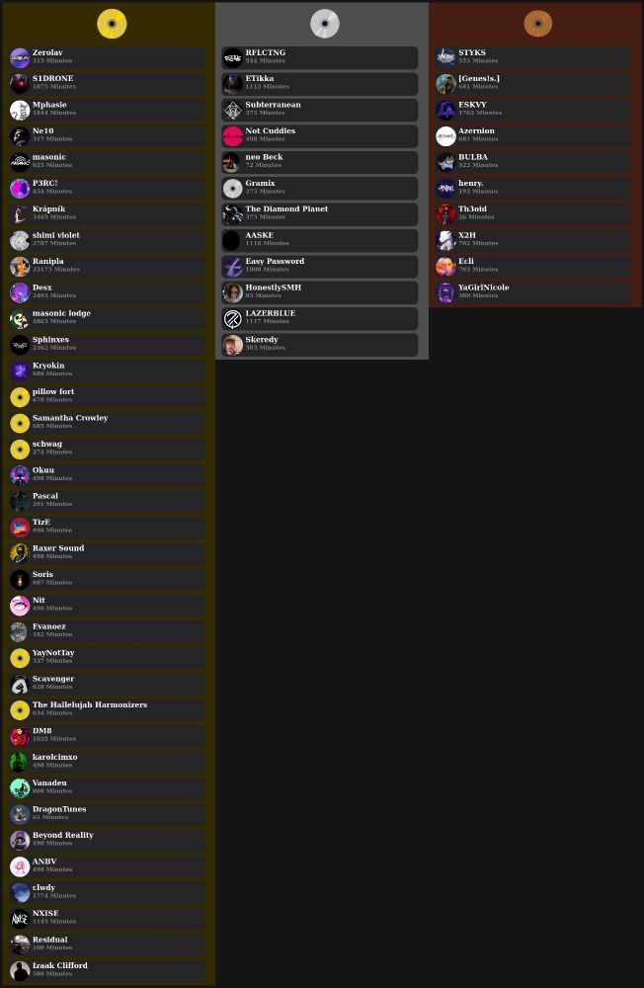Image resolution: width=644 pixels, height=988 pixels.
Task: Open RFLCTNG's avatar icon
Action: 232,58
